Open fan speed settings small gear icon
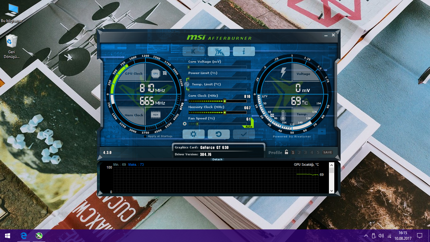Viewport: 430px width, 242px height. tap(185, 124)
